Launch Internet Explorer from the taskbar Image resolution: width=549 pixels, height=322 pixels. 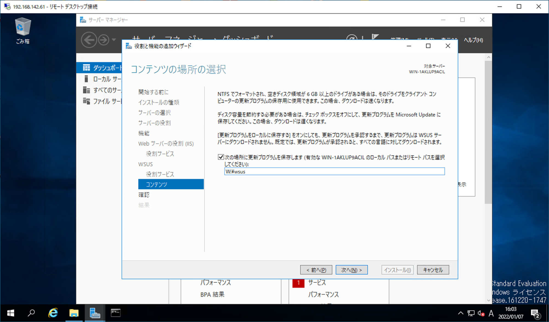[x=53, y=313]
